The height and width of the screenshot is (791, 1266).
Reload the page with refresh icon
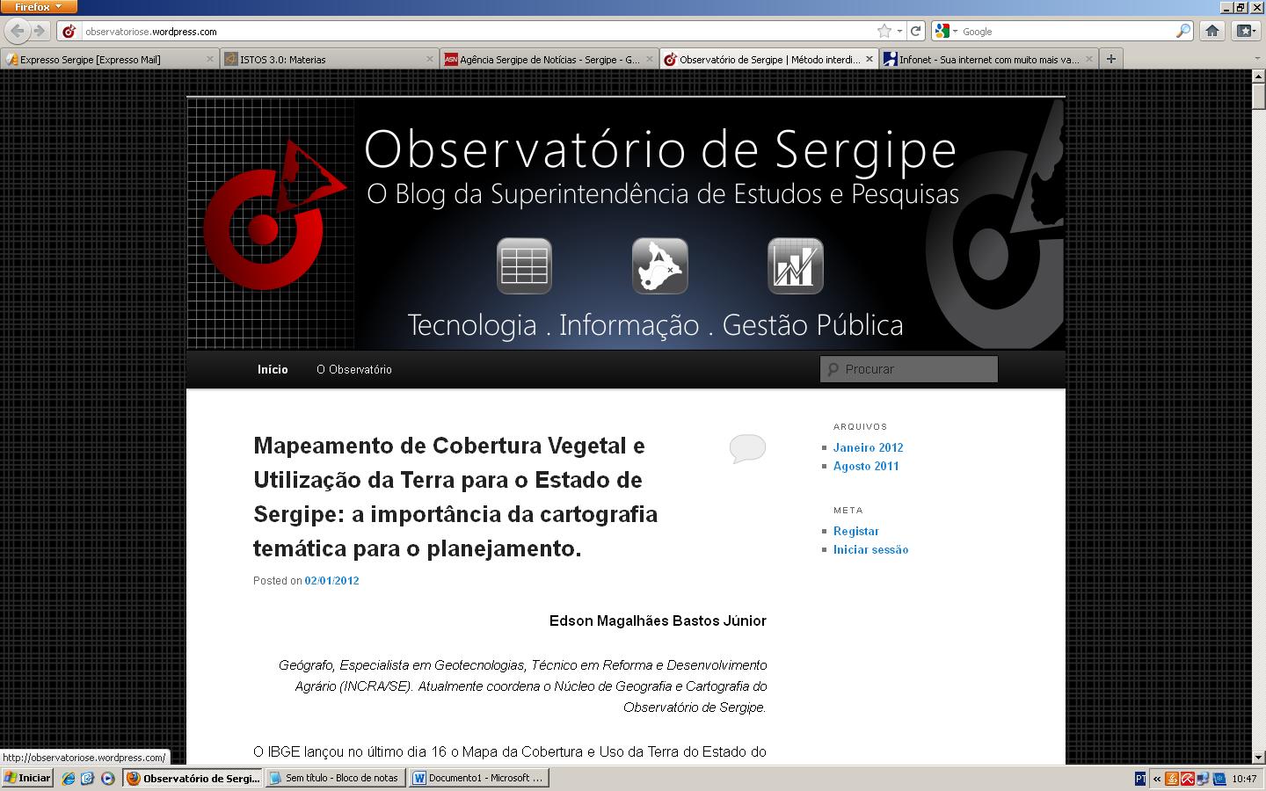[916, 31]
